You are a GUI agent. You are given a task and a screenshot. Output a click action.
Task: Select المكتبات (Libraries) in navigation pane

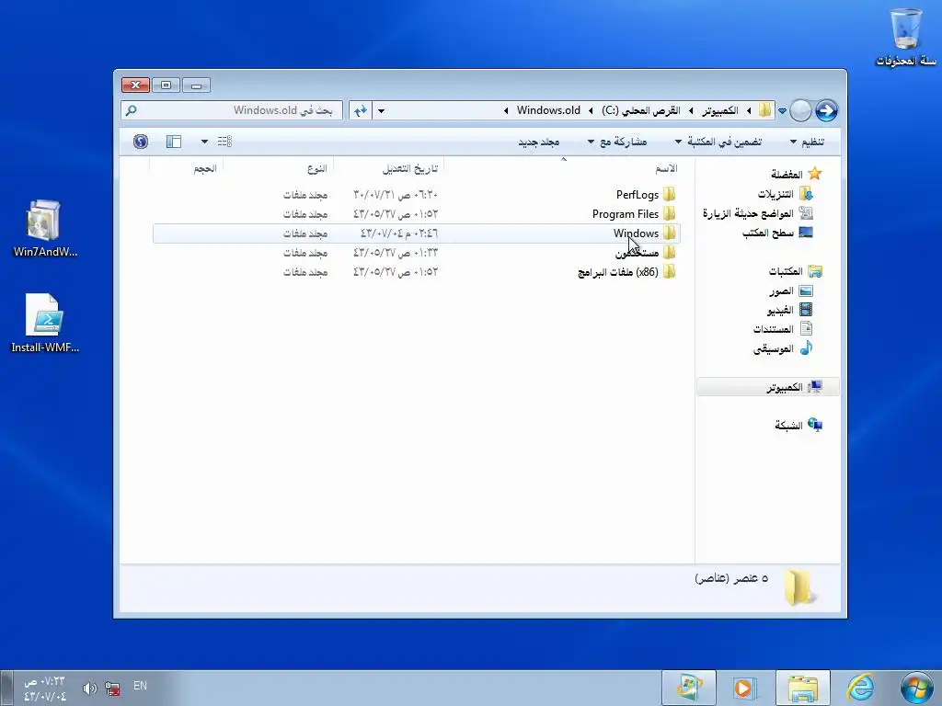pos(796,271)
